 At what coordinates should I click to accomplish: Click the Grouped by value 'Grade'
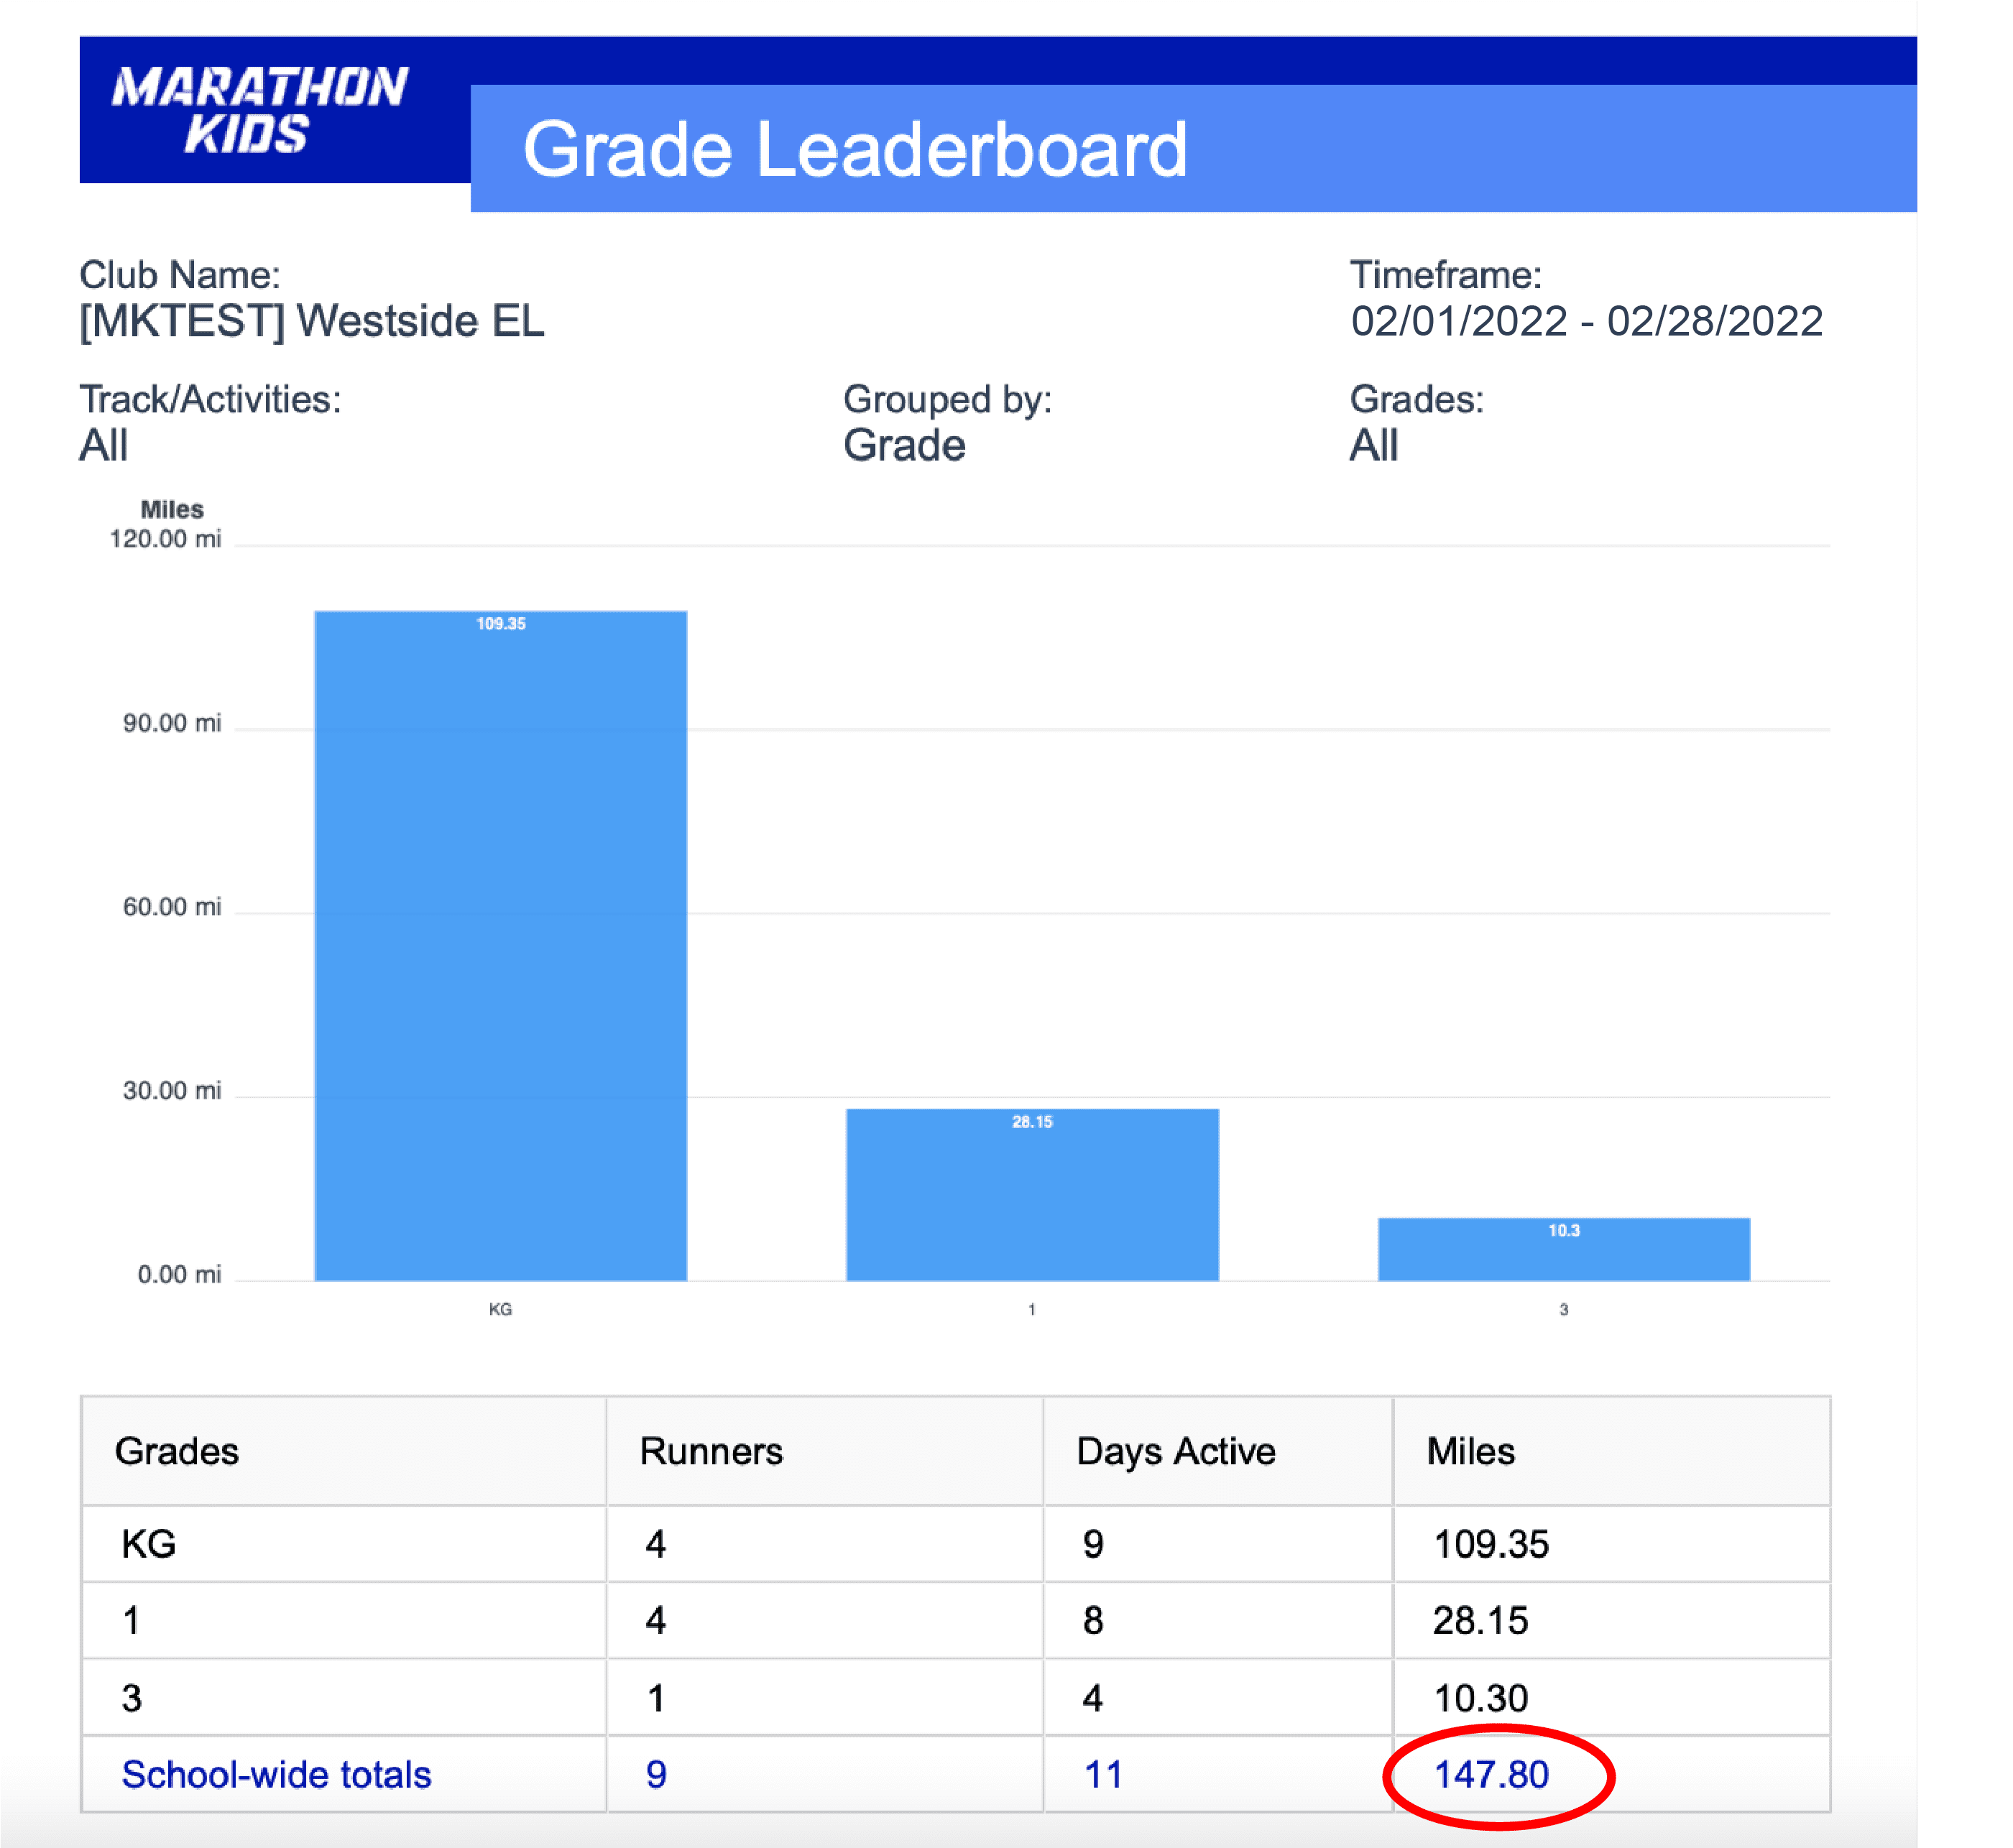(904, 445)
